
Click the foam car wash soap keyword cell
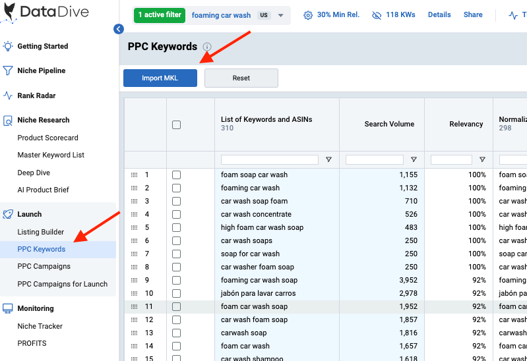[254, 306]
